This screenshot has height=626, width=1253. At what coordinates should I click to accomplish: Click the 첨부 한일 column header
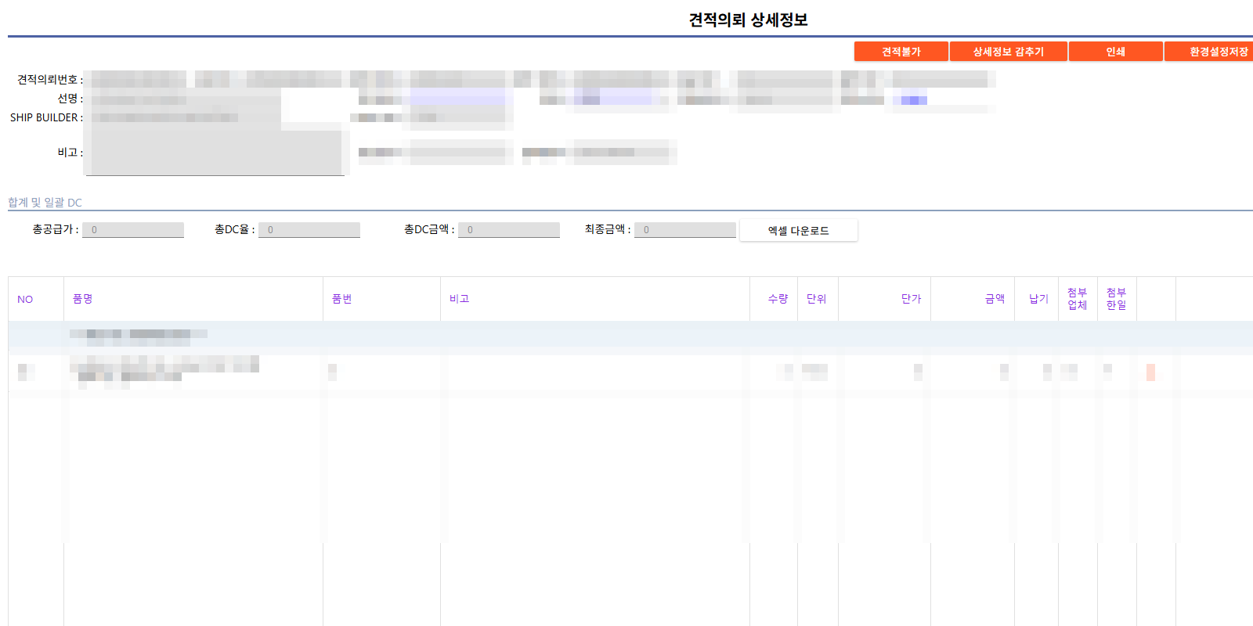[1117, 299]
